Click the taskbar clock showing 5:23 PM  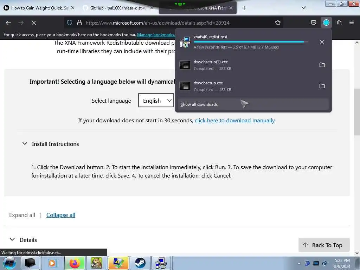(x=342, y=263)
